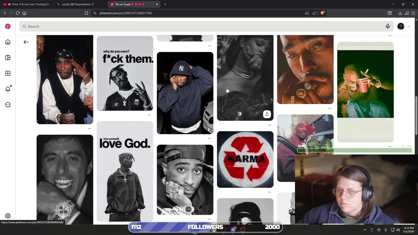Go to the browser home page

[24, 13]
